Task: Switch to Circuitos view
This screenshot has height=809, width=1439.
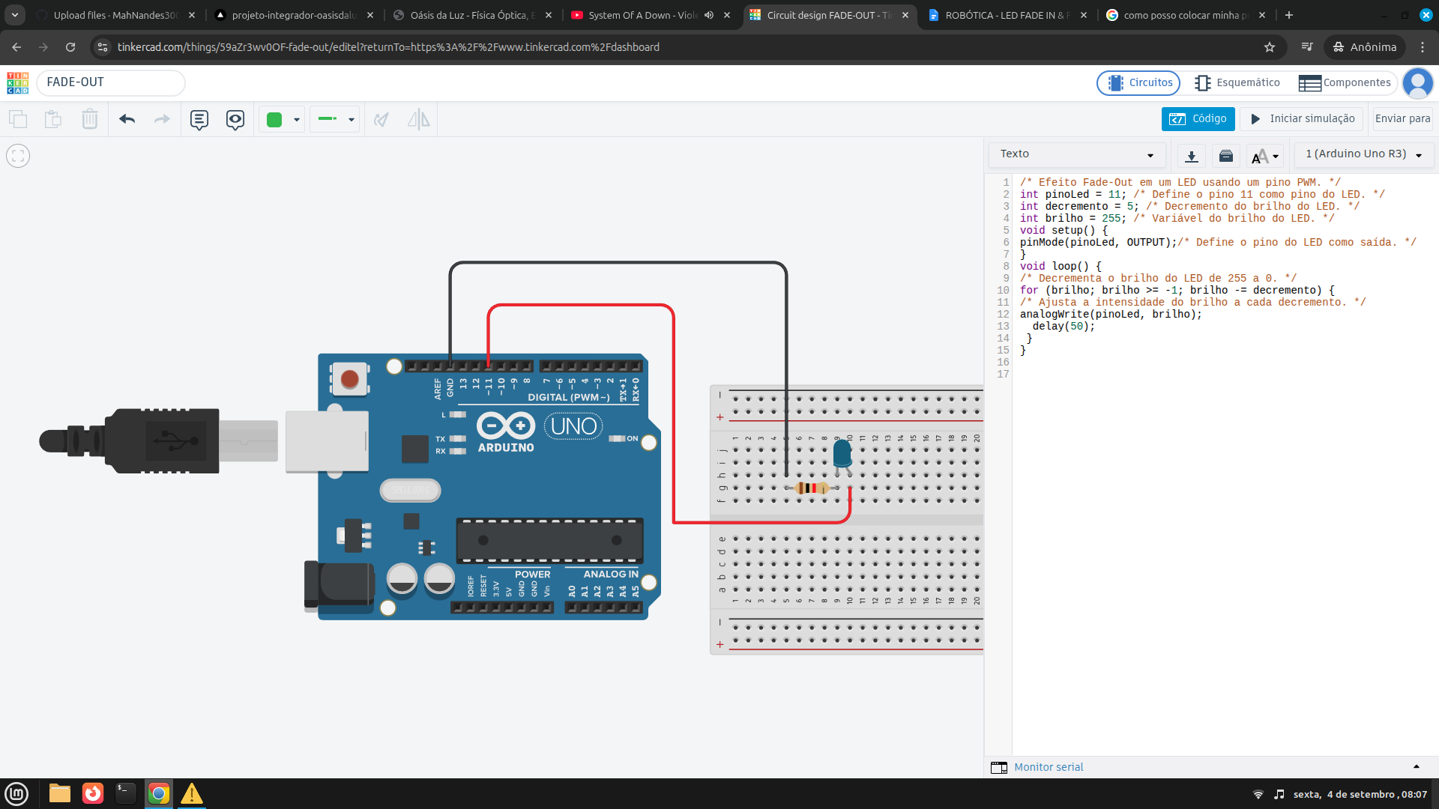Action: 1139,82
